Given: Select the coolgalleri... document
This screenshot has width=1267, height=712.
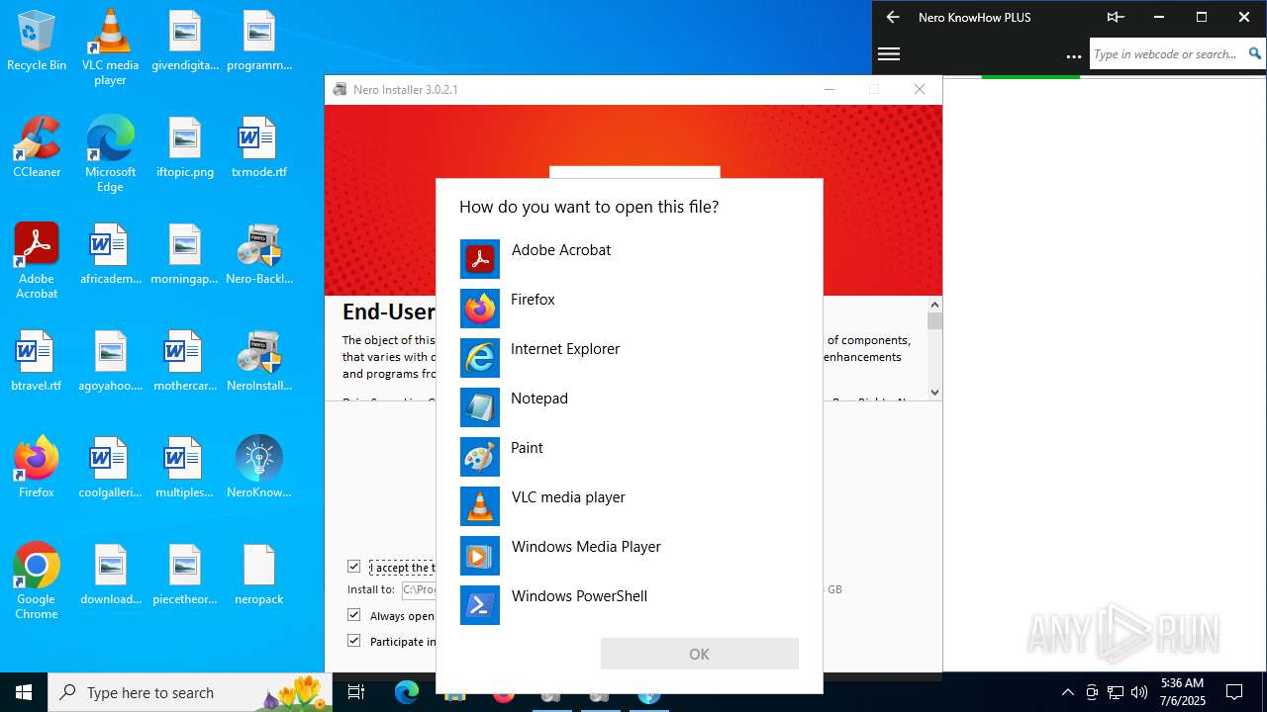Looking at the screenshot, I should (110, 467).
